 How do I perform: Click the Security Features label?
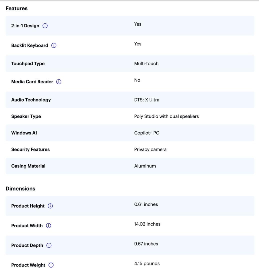[x=30, y=149]
